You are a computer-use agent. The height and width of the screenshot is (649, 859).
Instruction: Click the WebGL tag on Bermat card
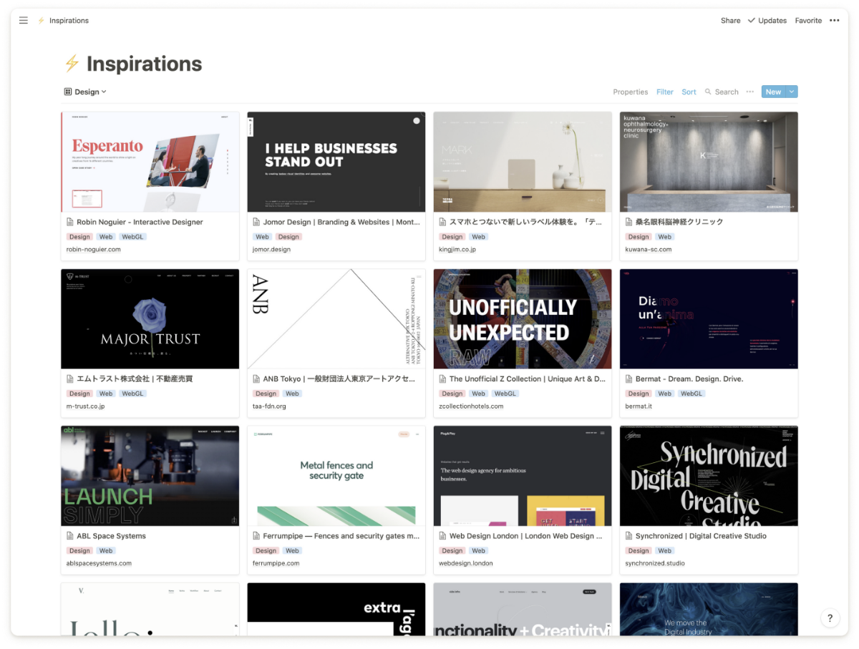691,394
